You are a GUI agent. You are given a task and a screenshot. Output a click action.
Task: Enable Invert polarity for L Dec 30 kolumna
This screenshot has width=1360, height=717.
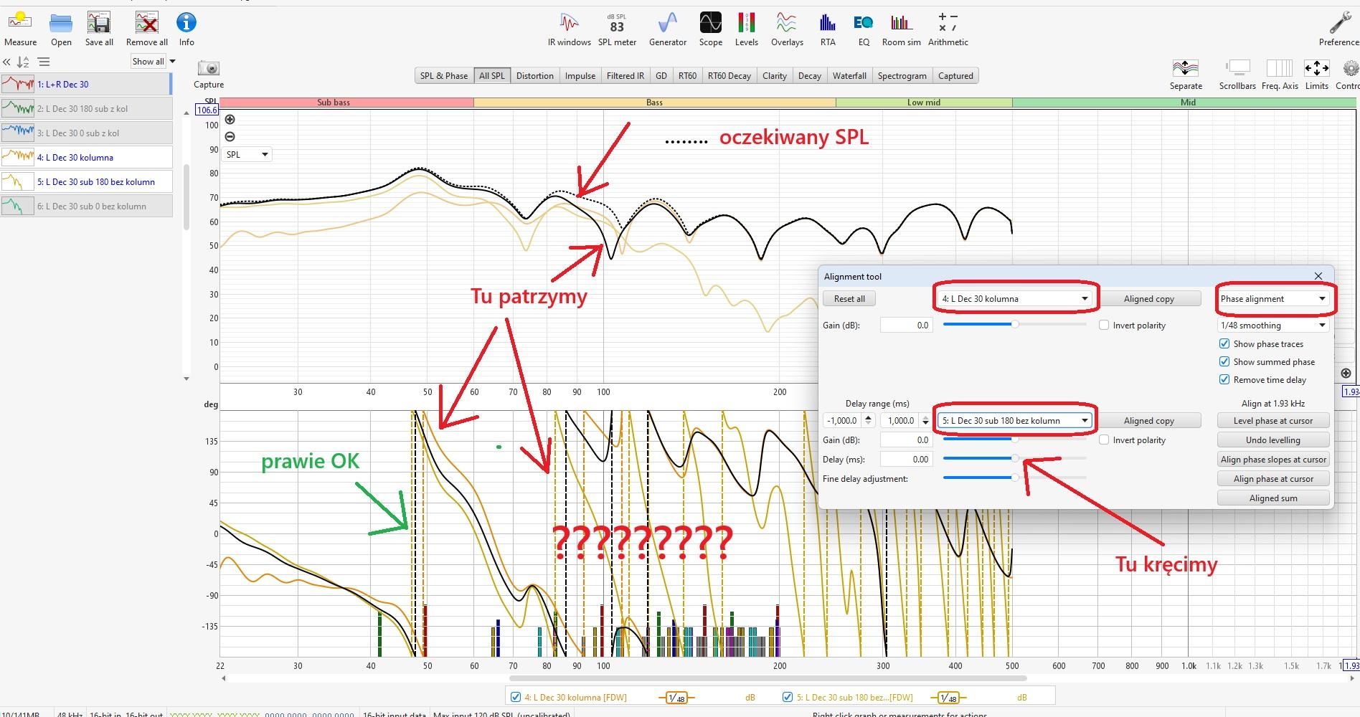tap(1104, 326)
